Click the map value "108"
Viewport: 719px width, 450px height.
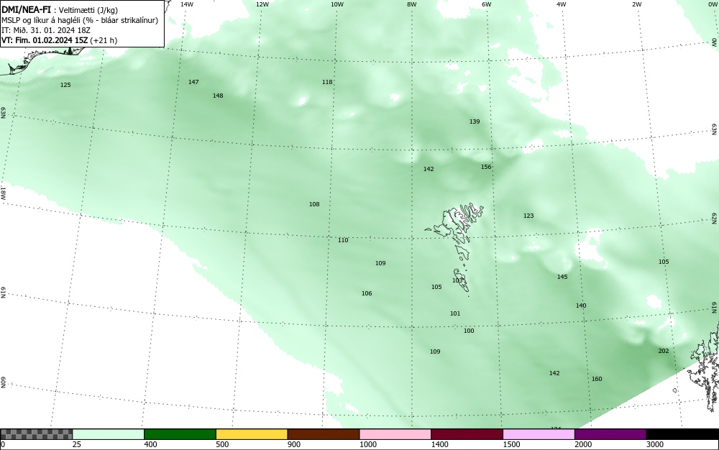(x=314, y=204)
